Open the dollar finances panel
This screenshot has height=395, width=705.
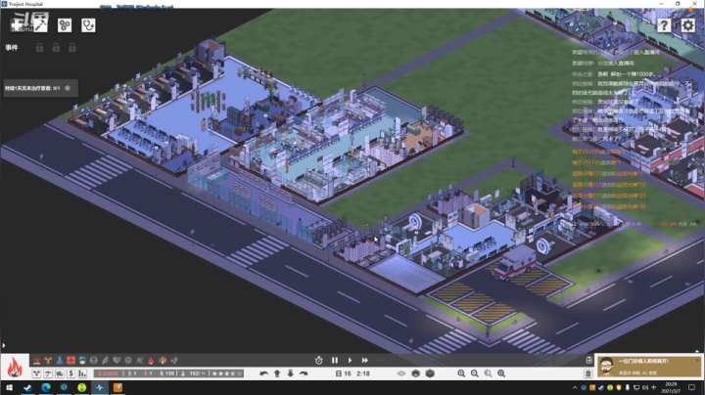tap(71, 373)
